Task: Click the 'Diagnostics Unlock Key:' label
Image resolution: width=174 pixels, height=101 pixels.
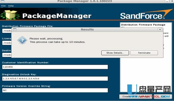Action: pos(19,74)
